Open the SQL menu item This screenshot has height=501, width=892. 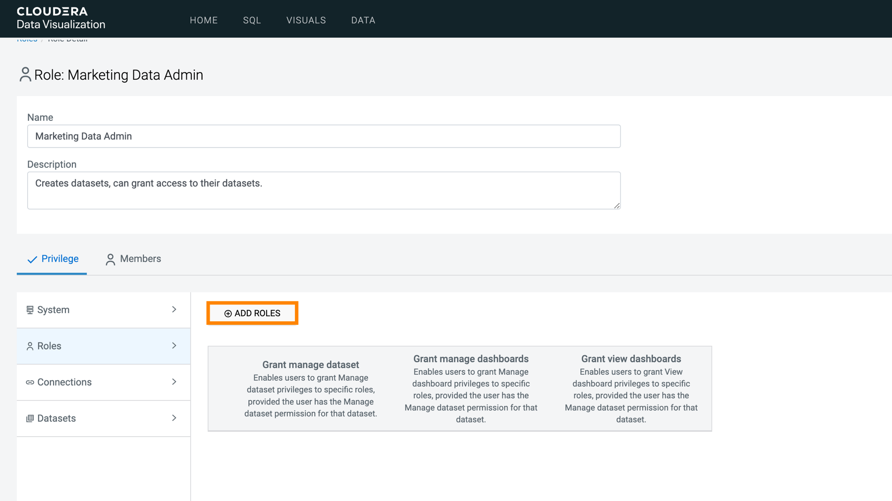click(x=252, y=20)
